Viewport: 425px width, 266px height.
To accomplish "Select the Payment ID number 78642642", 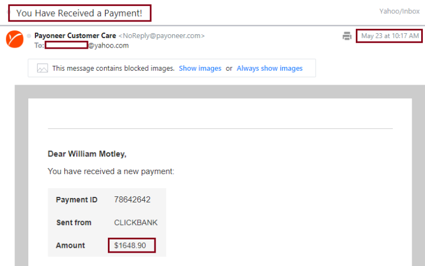I will click(x=132, y=200).
